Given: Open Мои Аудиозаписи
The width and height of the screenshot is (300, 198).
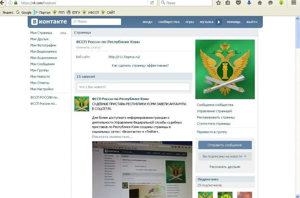Looking at the screenshot, I should point(43,58).
